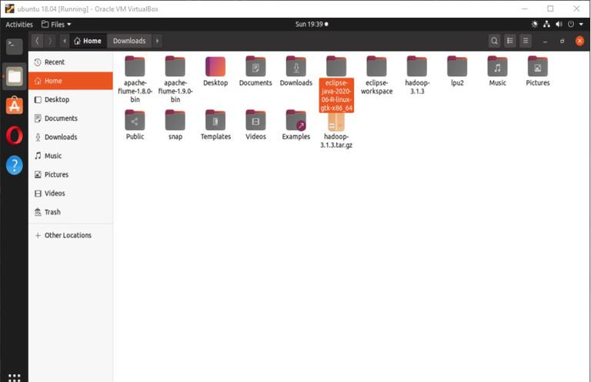Viewport: 591px width, 382px height.
Task: Open Trash in the sidebar
Action: coord(71,212)
